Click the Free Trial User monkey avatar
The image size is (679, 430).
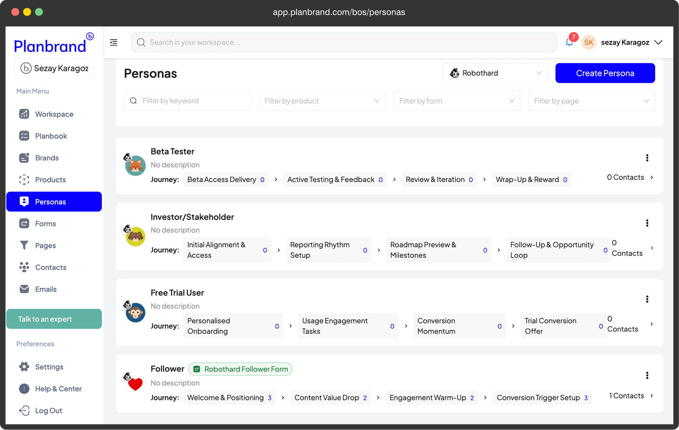pyautogui.click(x=135, y=313)
